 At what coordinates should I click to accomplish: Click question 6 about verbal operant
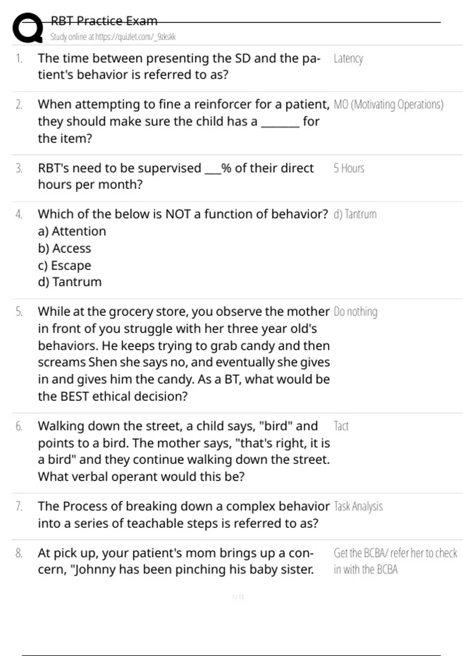click(184, 451)
